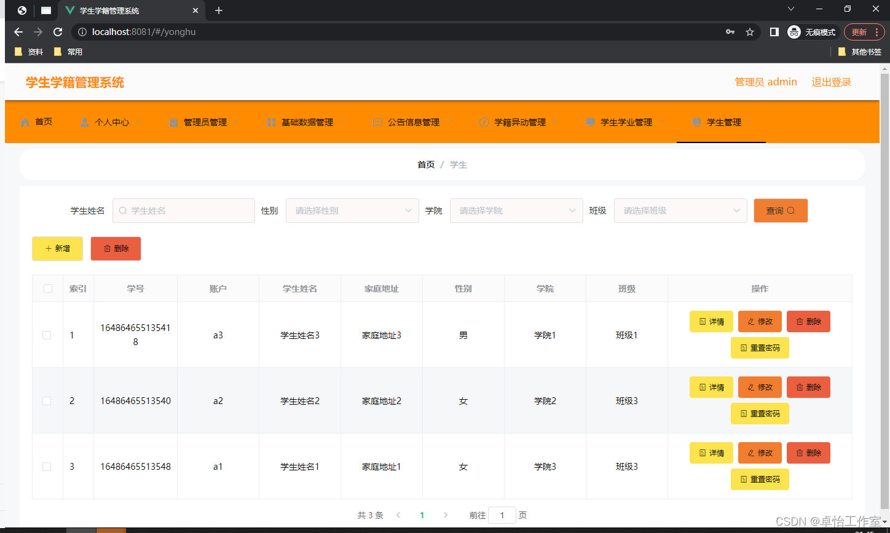Open the 个人中心 menu
The image size is (890, 533).
pos(112,122)
